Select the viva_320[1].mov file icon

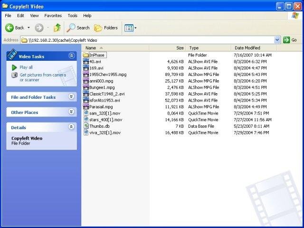tap(86, 133)
